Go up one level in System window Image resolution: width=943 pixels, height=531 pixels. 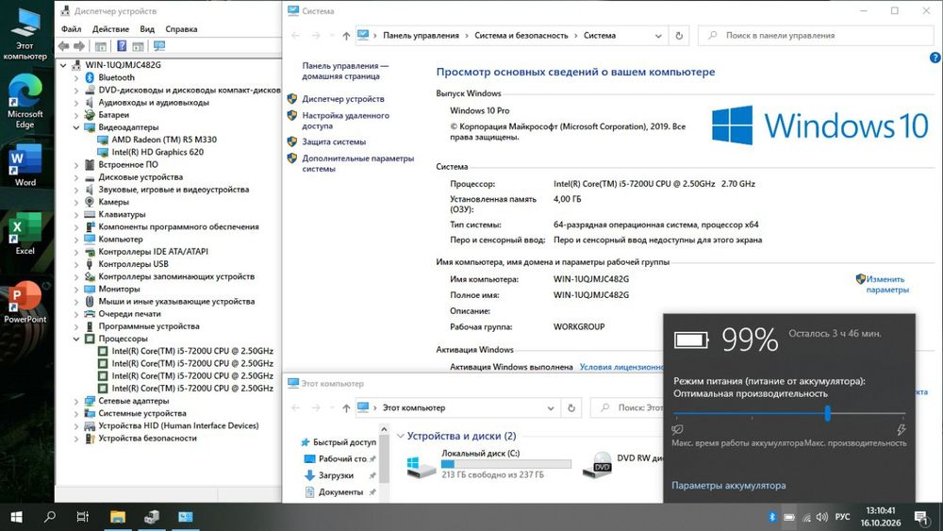point(346,36)
